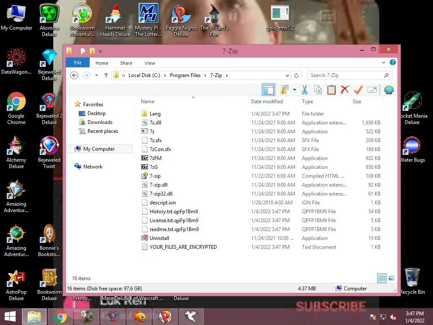Click the Paste clipboard toolbar icon

tap(331, 90)
